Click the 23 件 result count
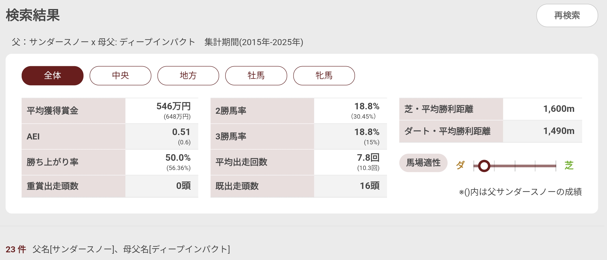The width and height of the screenshot is (607, 260). (x=16, y=249)
